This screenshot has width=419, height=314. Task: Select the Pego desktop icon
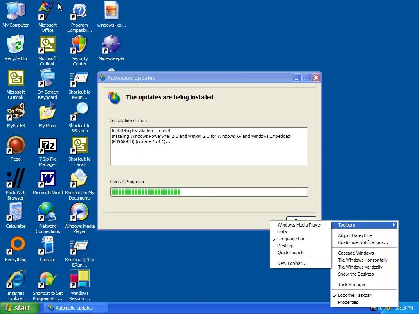16,145
